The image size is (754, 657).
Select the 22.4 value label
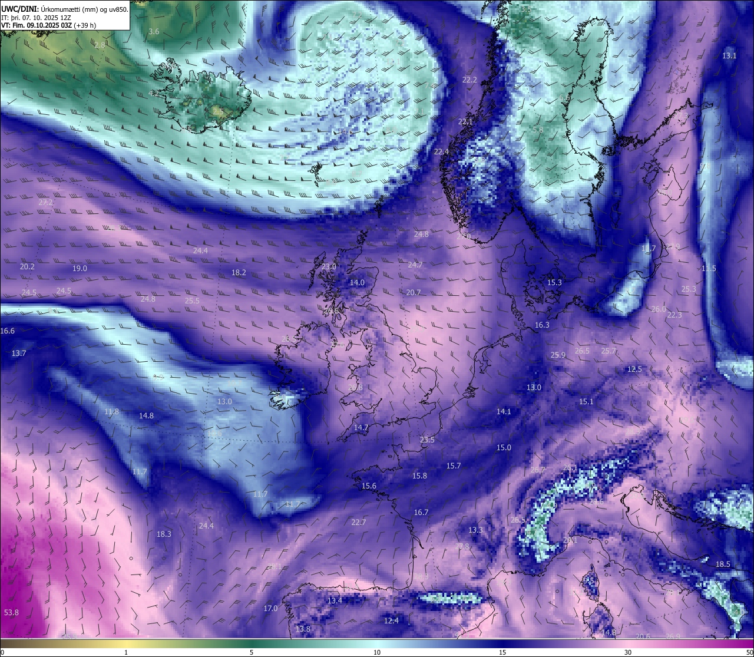pyautogui.click(x=441, y=151)
